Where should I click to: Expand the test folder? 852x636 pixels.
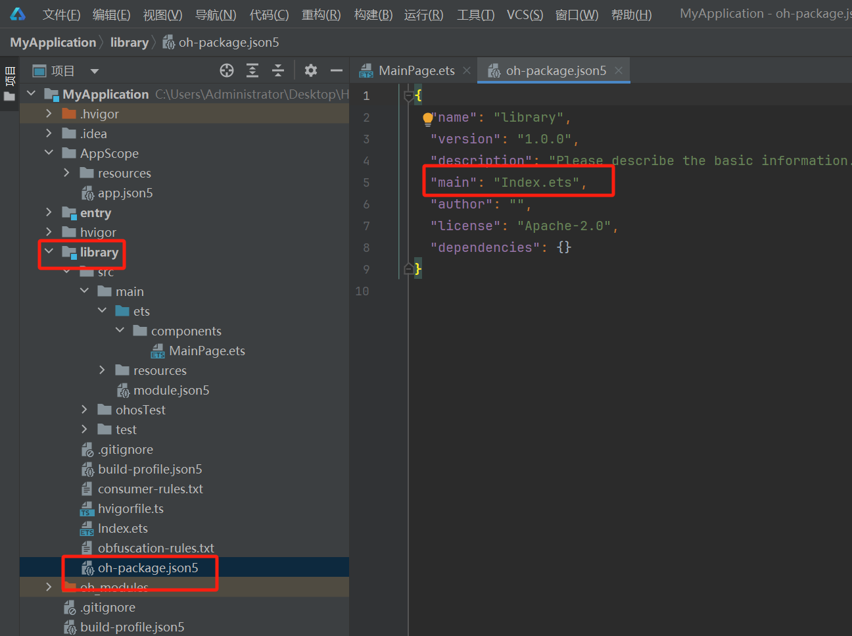click(84, 429)
